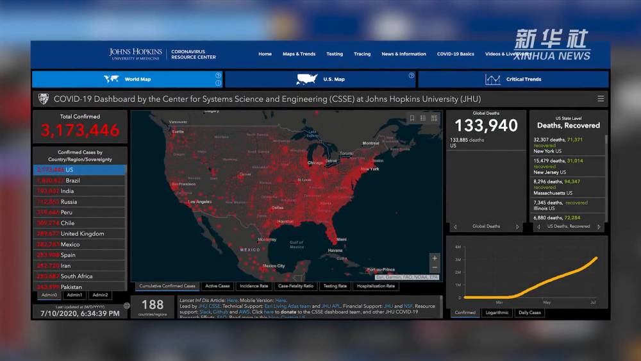Show the Daily Cases chart tab
The height and width of the screenshot is (361, 641).
pos(529,313)
